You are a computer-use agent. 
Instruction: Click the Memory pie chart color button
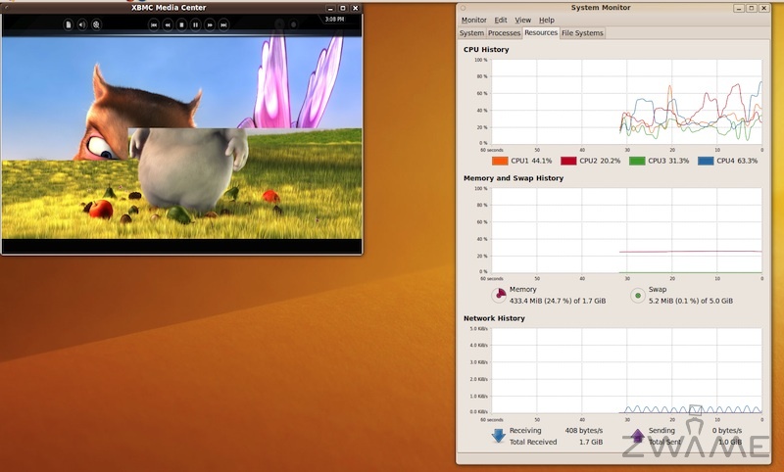[499, 295]
